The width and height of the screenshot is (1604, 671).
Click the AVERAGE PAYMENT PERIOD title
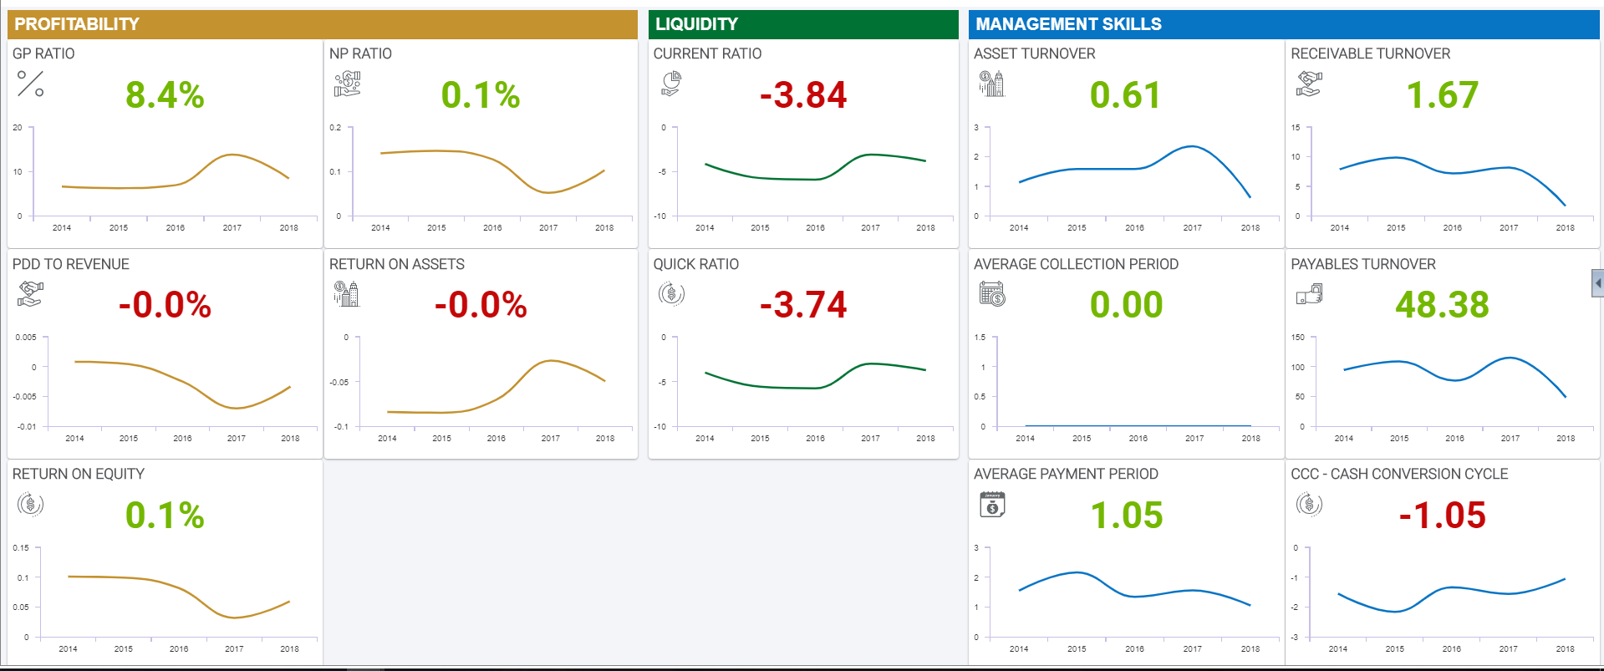[1066, 474]
